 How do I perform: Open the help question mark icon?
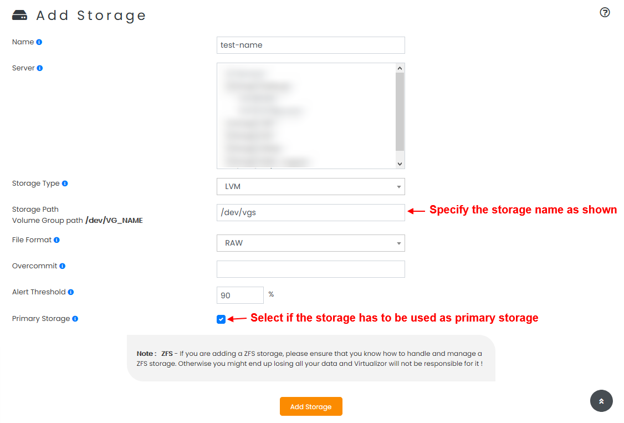(x=605, y=12)
